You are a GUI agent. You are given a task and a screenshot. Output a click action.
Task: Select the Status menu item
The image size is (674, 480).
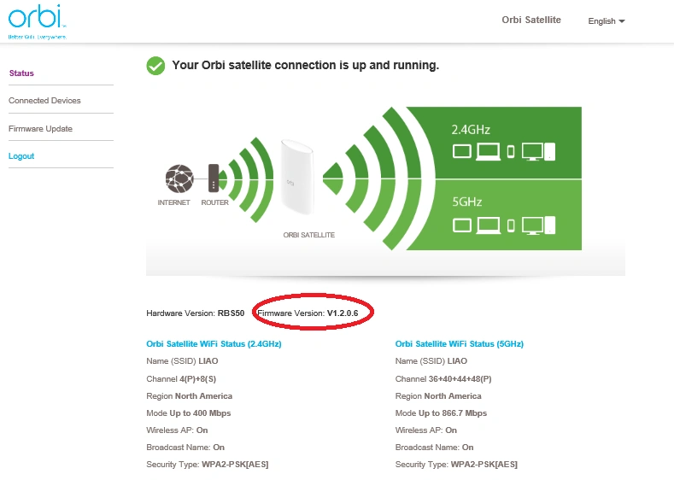coord(21,73)
